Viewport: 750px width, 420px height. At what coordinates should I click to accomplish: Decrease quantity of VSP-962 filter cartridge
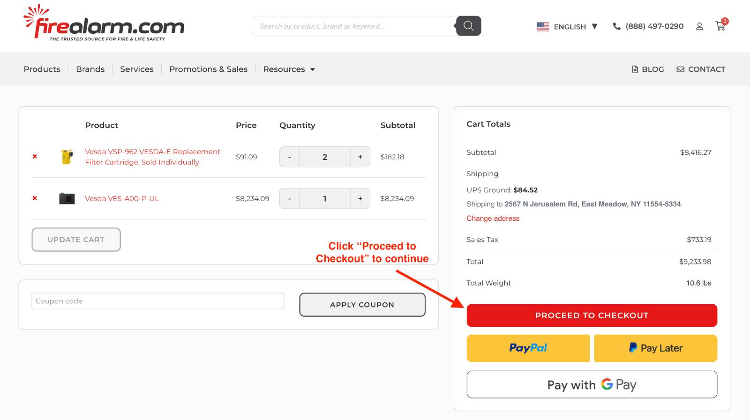tap(290, 157)
